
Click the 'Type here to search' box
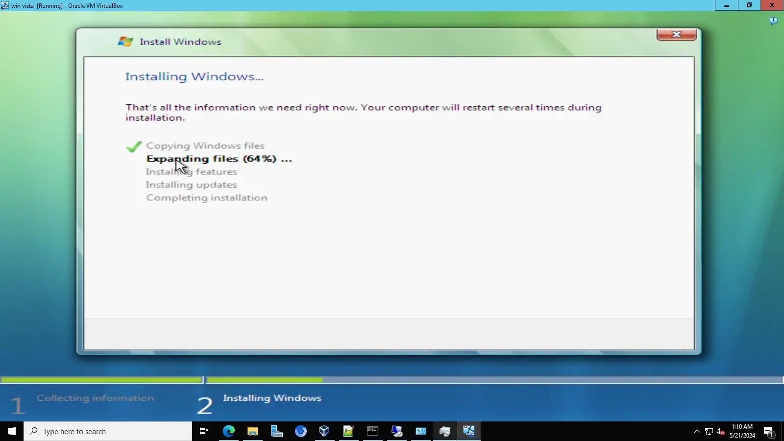108,431
